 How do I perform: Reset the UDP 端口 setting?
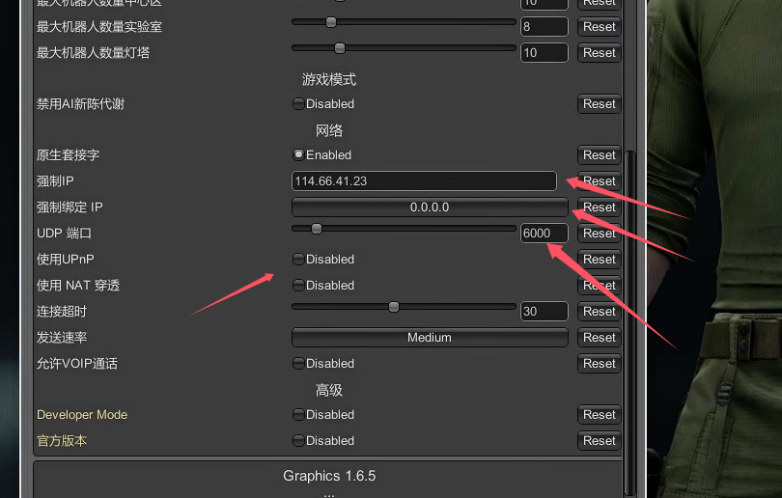pyautogui.click(x=599, y=234)
